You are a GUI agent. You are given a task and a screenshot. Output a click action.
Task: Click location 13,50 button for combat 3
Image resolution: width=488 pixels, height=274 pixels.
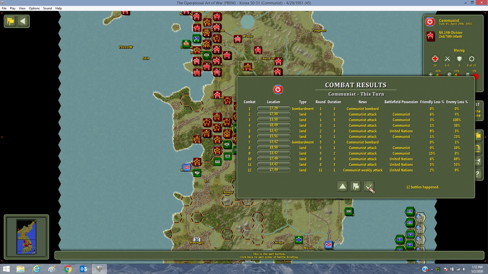[x=274, y=120]
